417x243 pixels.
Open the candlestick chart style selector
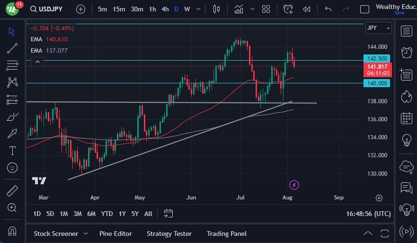click(x=217, y=9)
